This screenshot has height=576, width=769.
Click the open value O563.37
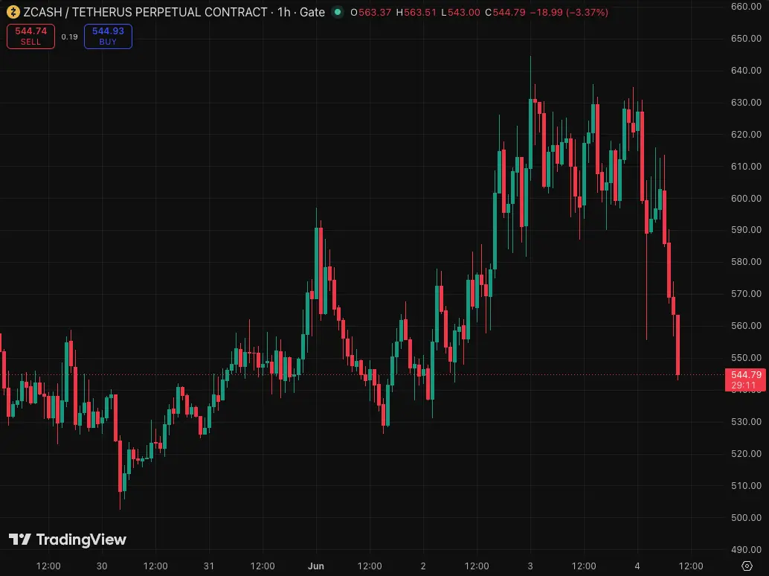(x=371, y=12)
